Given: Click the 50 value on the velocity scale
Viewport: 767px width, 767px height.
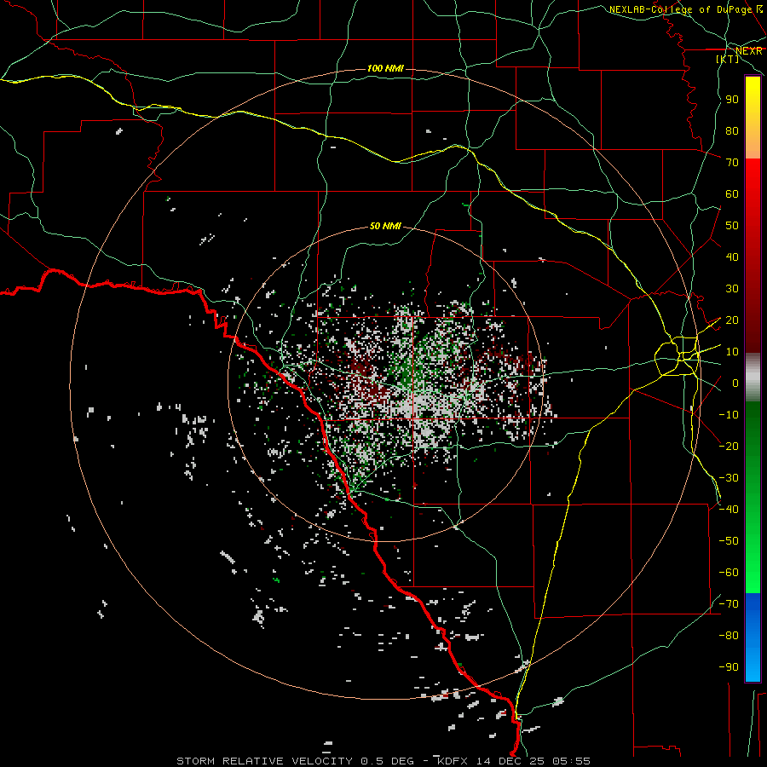Looking at the screenshot, I should pyautogui.click(x=732, y=226).
